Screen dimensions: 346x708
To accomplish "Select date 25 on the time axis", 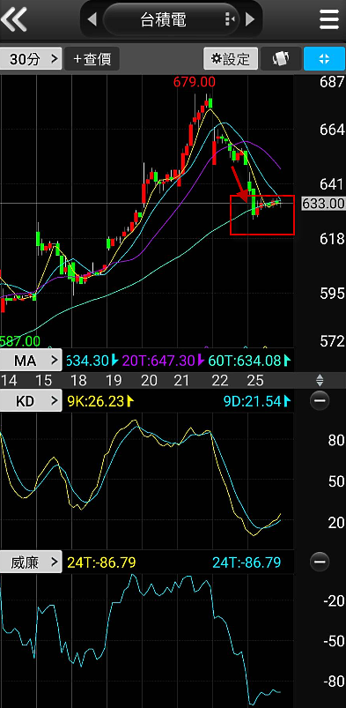I will [x=254, y=381].
